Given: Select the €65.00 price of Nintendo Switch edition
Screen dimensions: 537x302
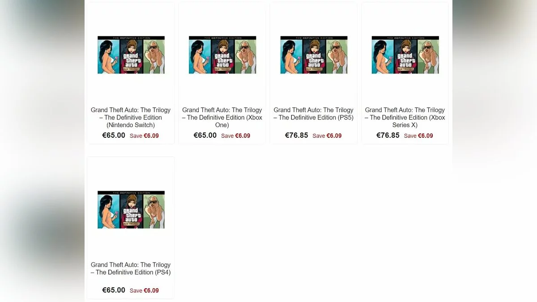Looking at the screenshot, I should coord(114,135).
